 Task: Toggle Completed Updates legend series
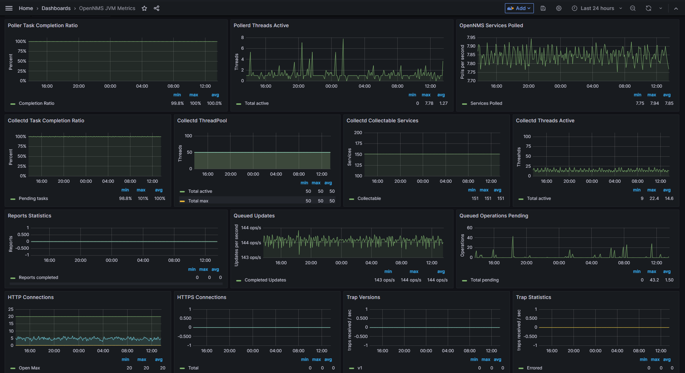(x=265, y=280)
